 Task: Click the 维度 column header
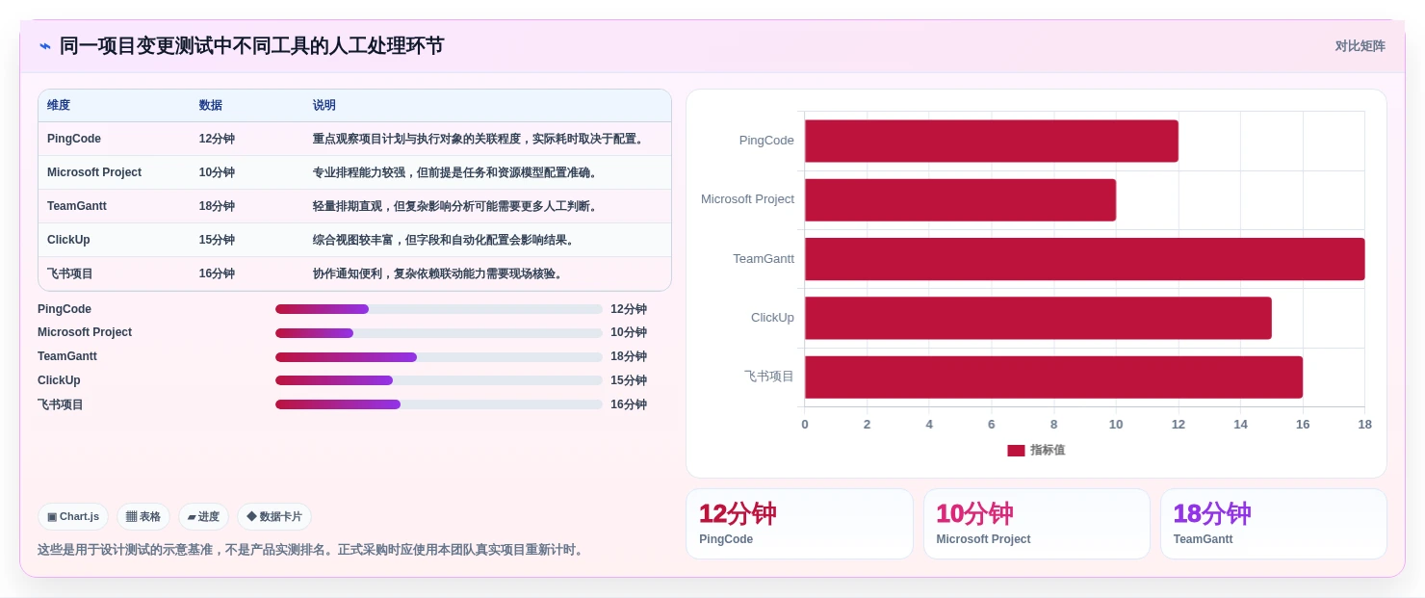59,106
